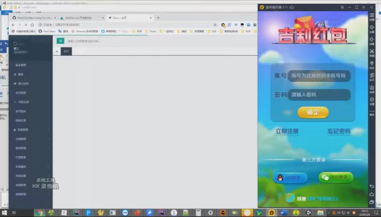This screenshot has height=217, width=381.
Task: Click the emulator volume up icon
Action: pyautogui.click(x=372, y=28)
